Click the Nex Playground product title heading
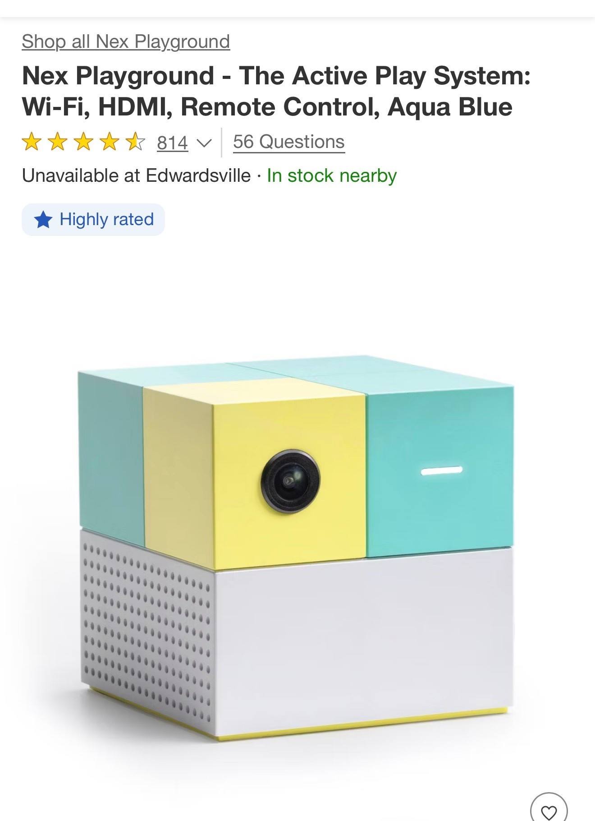The width and height of the screenshot is (595, 821). click(x=276, y=91)
